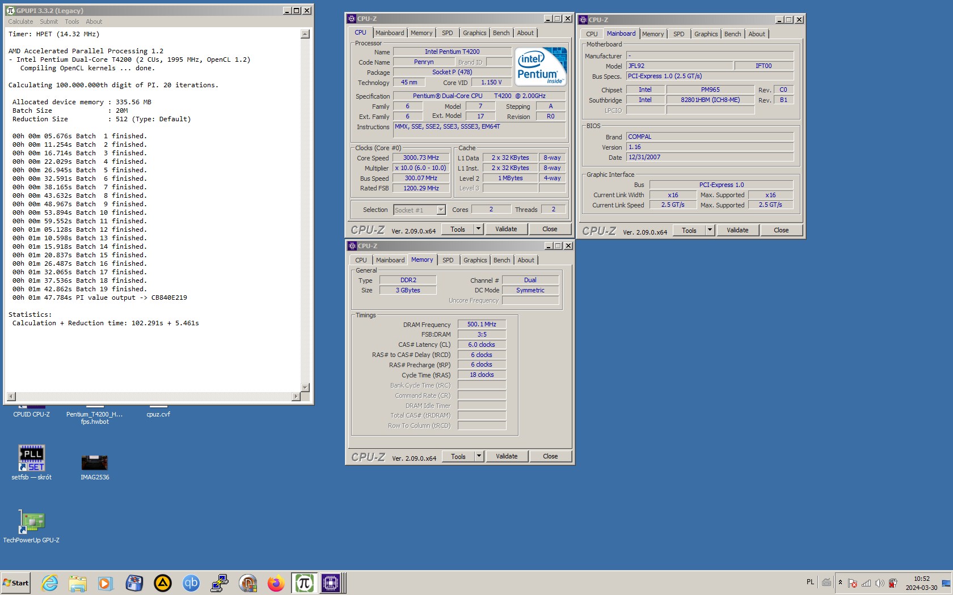Open Mainboard tab in the CPU window
This screenshot has height=595, width=953.
390,33
